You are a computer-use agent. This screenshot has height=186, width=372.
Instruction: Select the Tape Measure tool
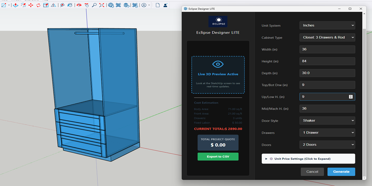pyautogui.click(x=63, y=5)
